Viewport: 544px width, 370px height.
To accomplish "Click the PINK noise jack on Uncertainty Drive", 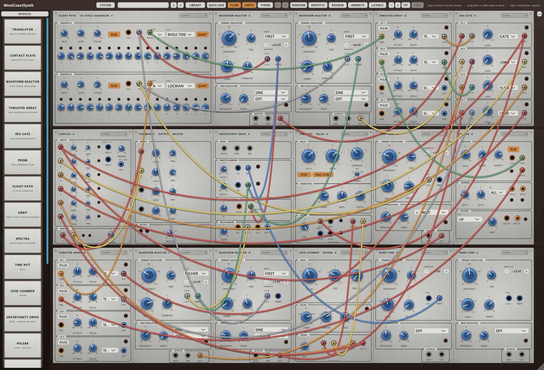I will click(237, 148).
